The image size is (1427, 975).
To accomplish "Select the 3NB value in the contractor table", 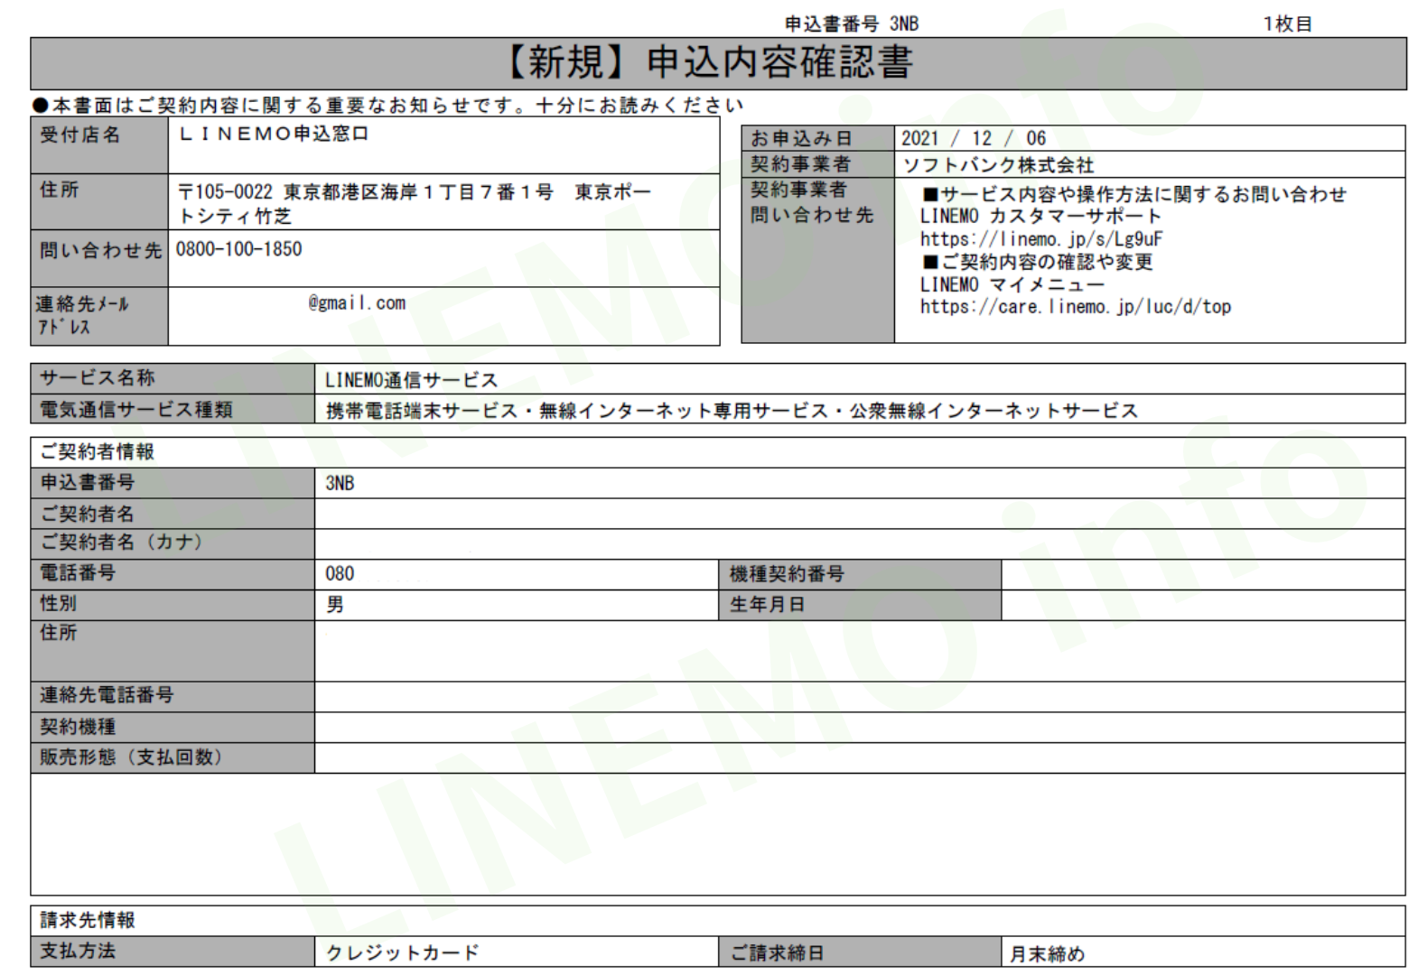I will pos(340,483).
